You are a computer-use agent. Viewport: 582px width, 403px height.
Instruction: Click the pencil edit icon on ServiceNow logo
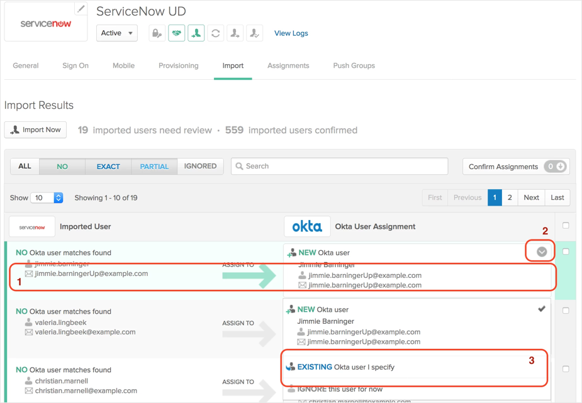81,9
